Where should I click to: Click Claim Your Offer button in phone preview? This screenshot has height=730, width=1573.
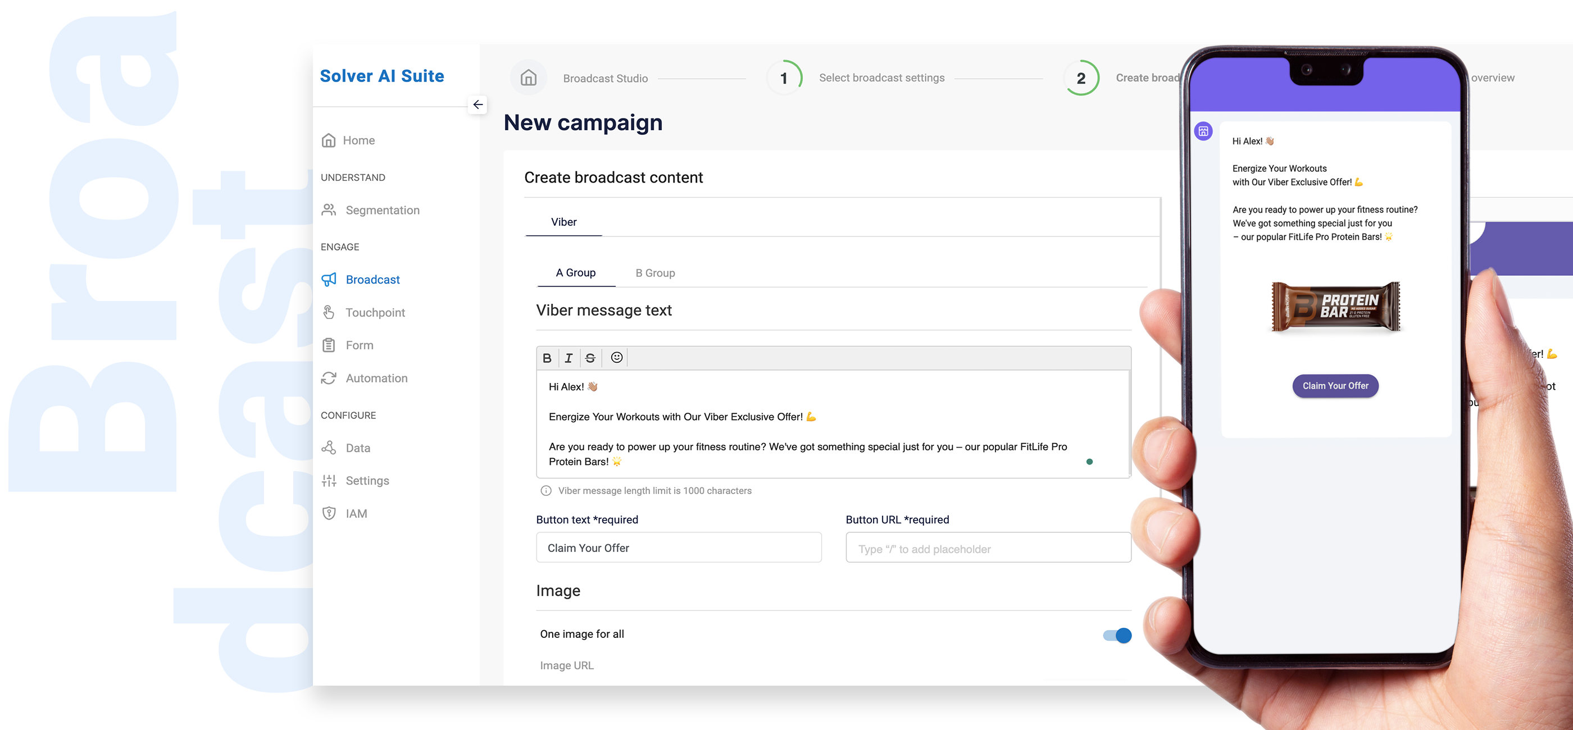point(1335,386)
